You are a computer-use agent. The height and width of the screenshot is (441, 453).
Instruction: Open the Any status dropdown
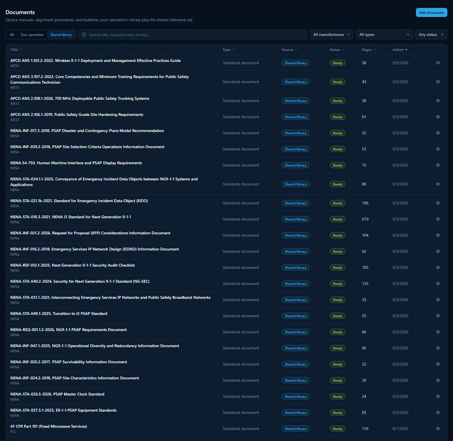pyautogui.click(x=431, y=35)
